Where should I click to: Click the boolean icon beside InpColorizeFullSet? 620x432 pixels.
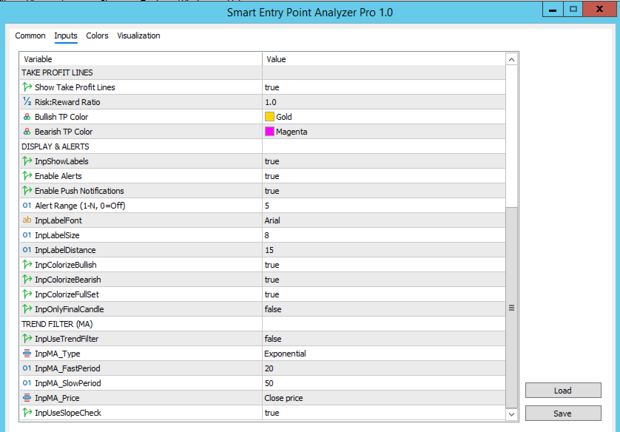(x=27, y=294)
